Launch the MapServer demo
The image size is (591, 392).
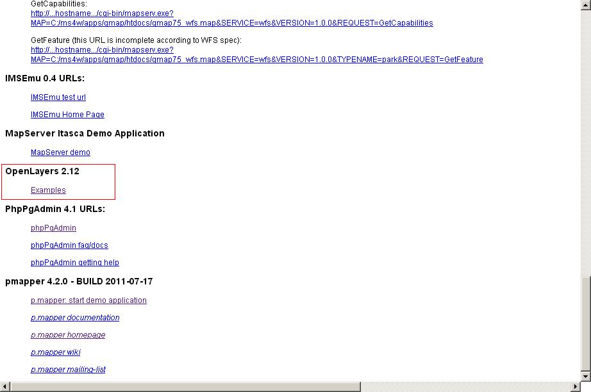60,152
